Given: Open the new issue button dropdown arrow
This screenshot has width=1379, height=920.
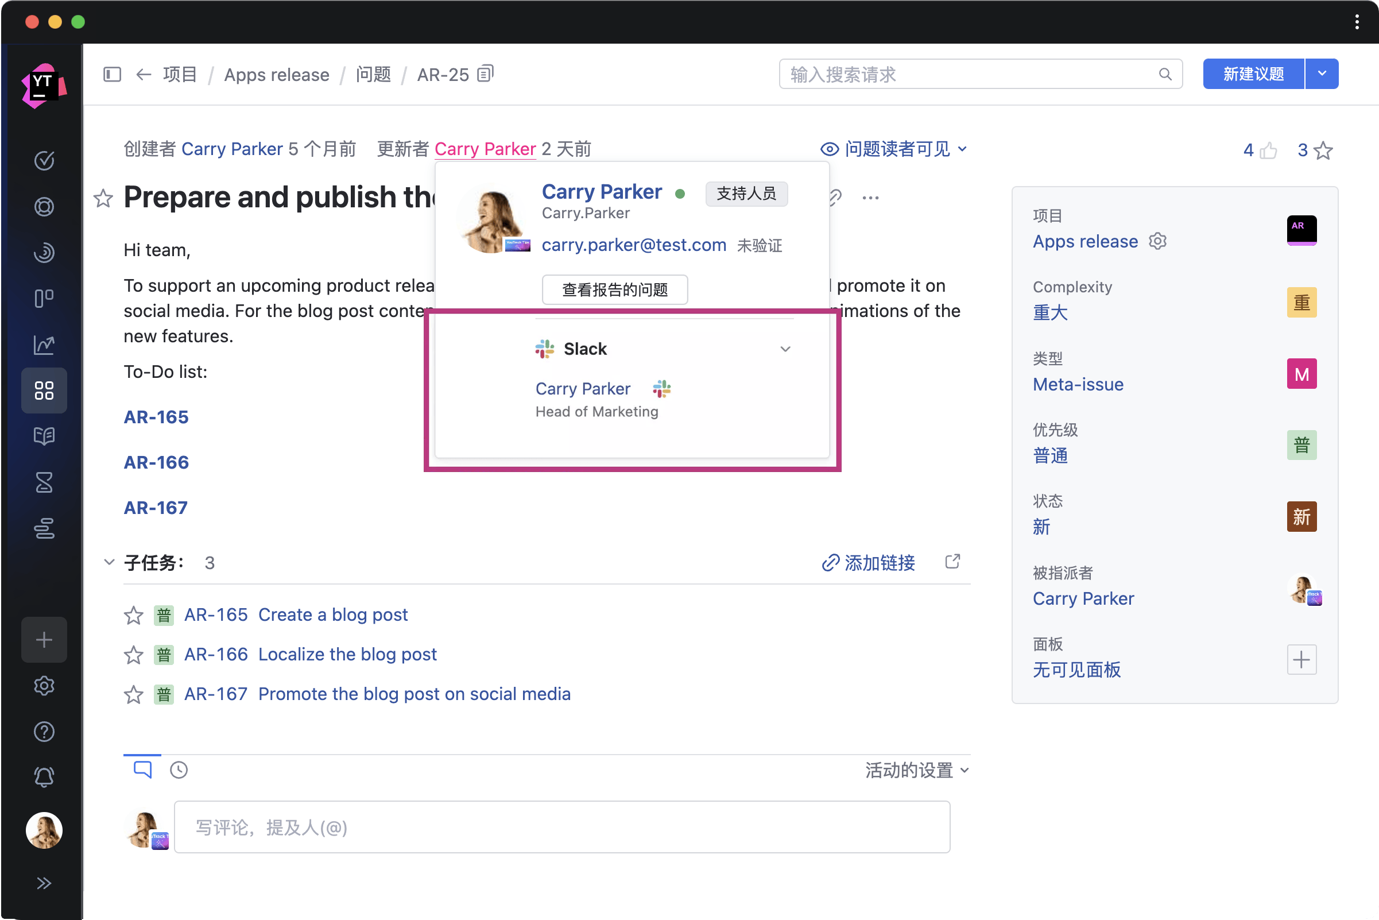Looking at the screenshot, I should [x=1322, y=74].
